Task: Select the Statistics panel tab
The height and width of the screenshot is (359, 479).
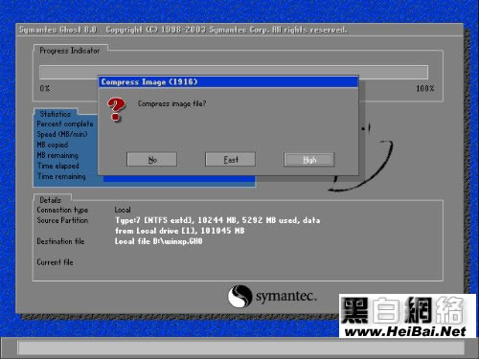Action: pyautogui.click(x=56, y=114)
